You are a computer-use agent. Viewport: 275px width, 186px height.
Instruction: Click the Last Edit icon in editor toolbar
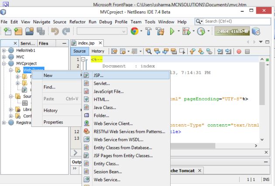(114, 51)
